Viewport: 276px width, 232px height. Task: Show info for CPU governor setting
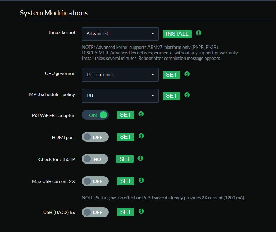coord(187,74)
